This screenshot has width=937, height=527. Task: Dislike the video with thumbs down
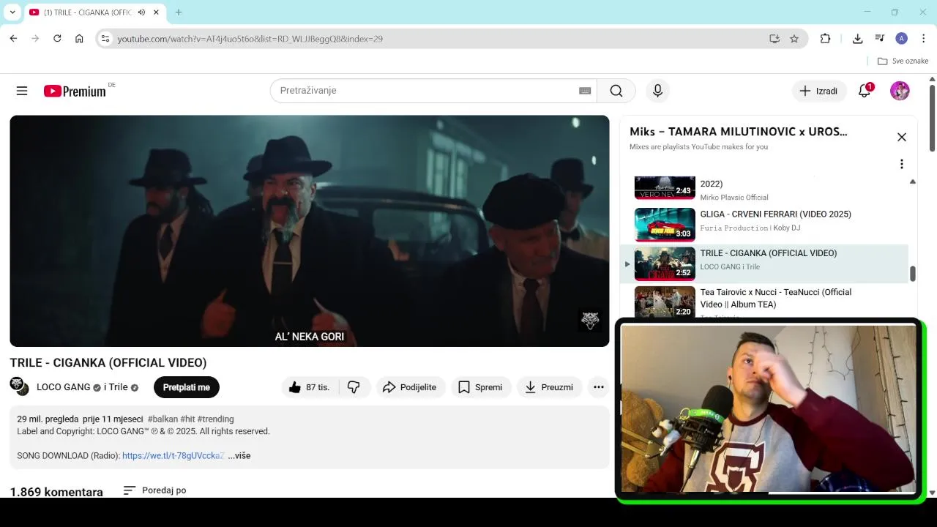point(354,387)
